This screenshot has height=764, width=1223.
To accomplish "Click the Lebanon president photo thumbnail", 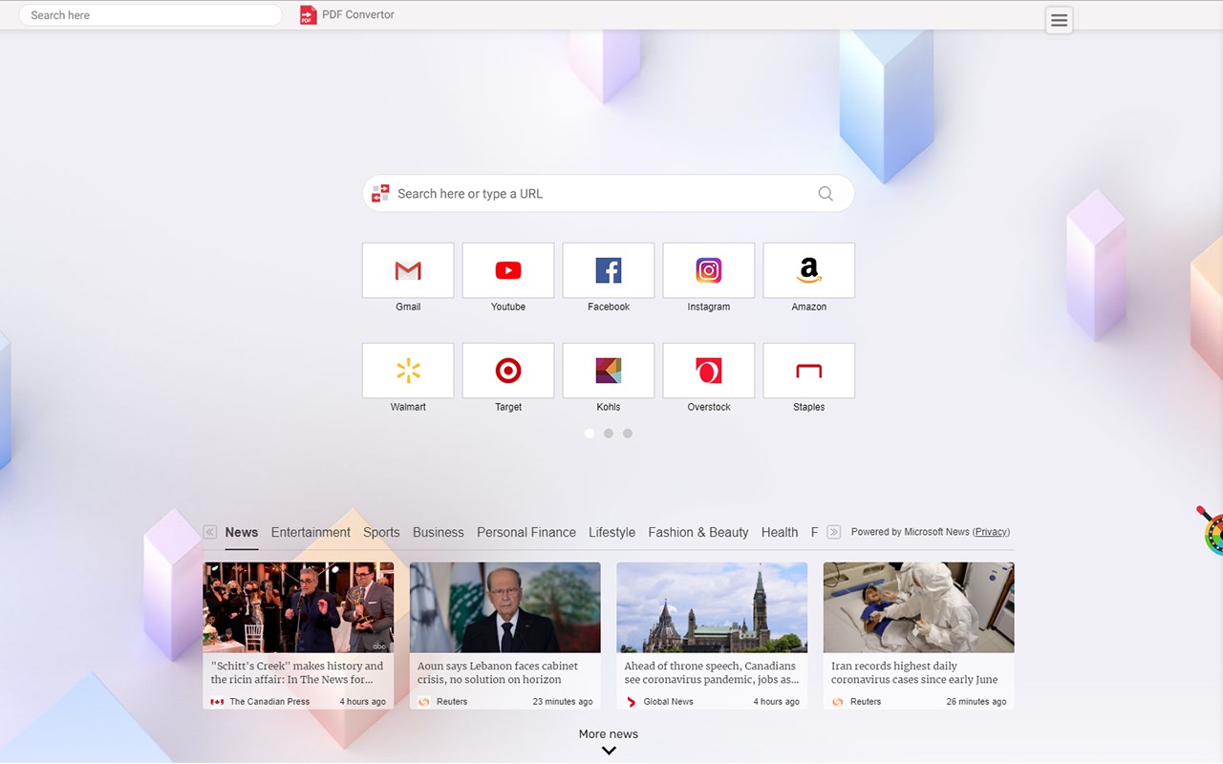I will (x=505, y=607).
